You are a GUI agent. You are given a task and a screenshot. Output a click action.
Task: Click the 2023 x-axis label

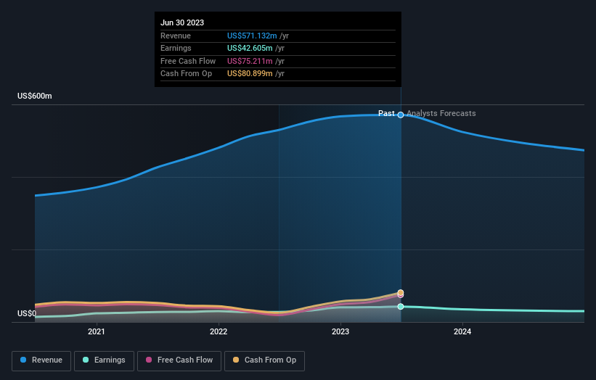340,332
